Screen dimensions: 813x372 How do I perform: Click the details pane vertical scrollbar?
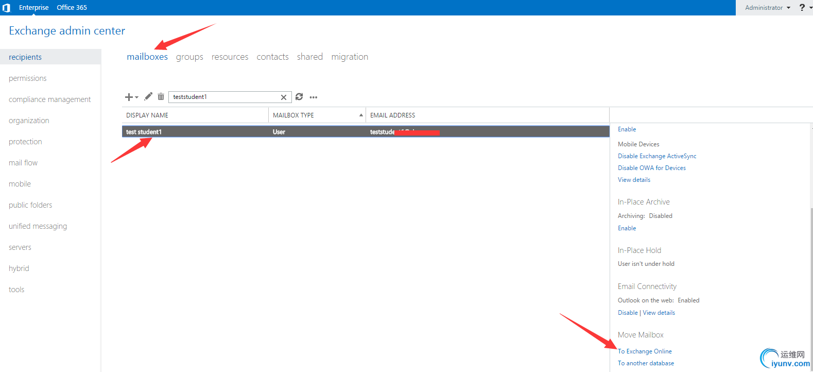pos(811,289)
